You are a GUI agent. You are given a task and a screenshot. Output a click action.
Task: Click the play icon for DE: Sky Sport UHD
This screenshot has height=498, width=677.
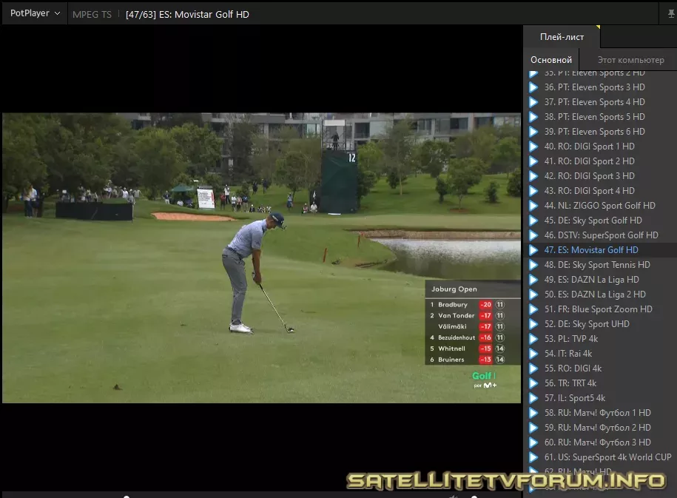(x=533, y=324)
